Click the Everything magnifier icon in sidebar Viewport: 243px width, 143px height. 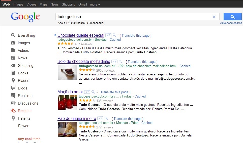click(13, 35)
